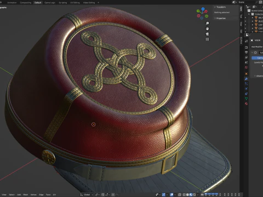Open the sidebar View tab

click(241, 24)
